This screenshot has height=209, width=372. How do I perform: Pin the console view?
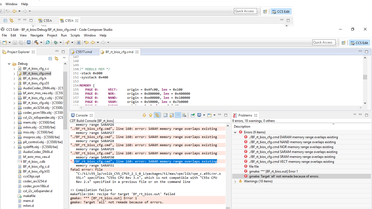click(193, 115)
